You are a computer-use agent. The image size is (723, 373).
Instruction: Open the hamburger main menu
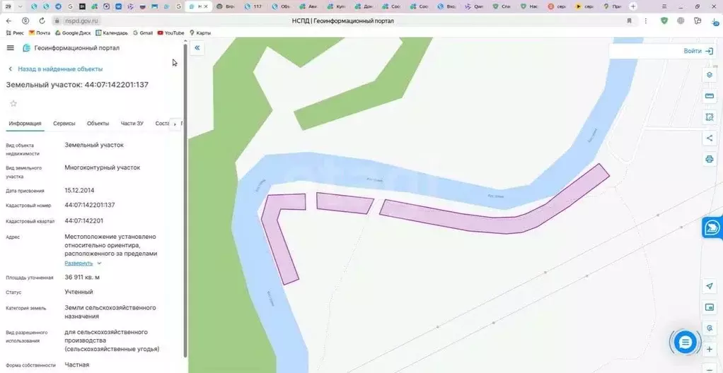click(x=10, y=48)
